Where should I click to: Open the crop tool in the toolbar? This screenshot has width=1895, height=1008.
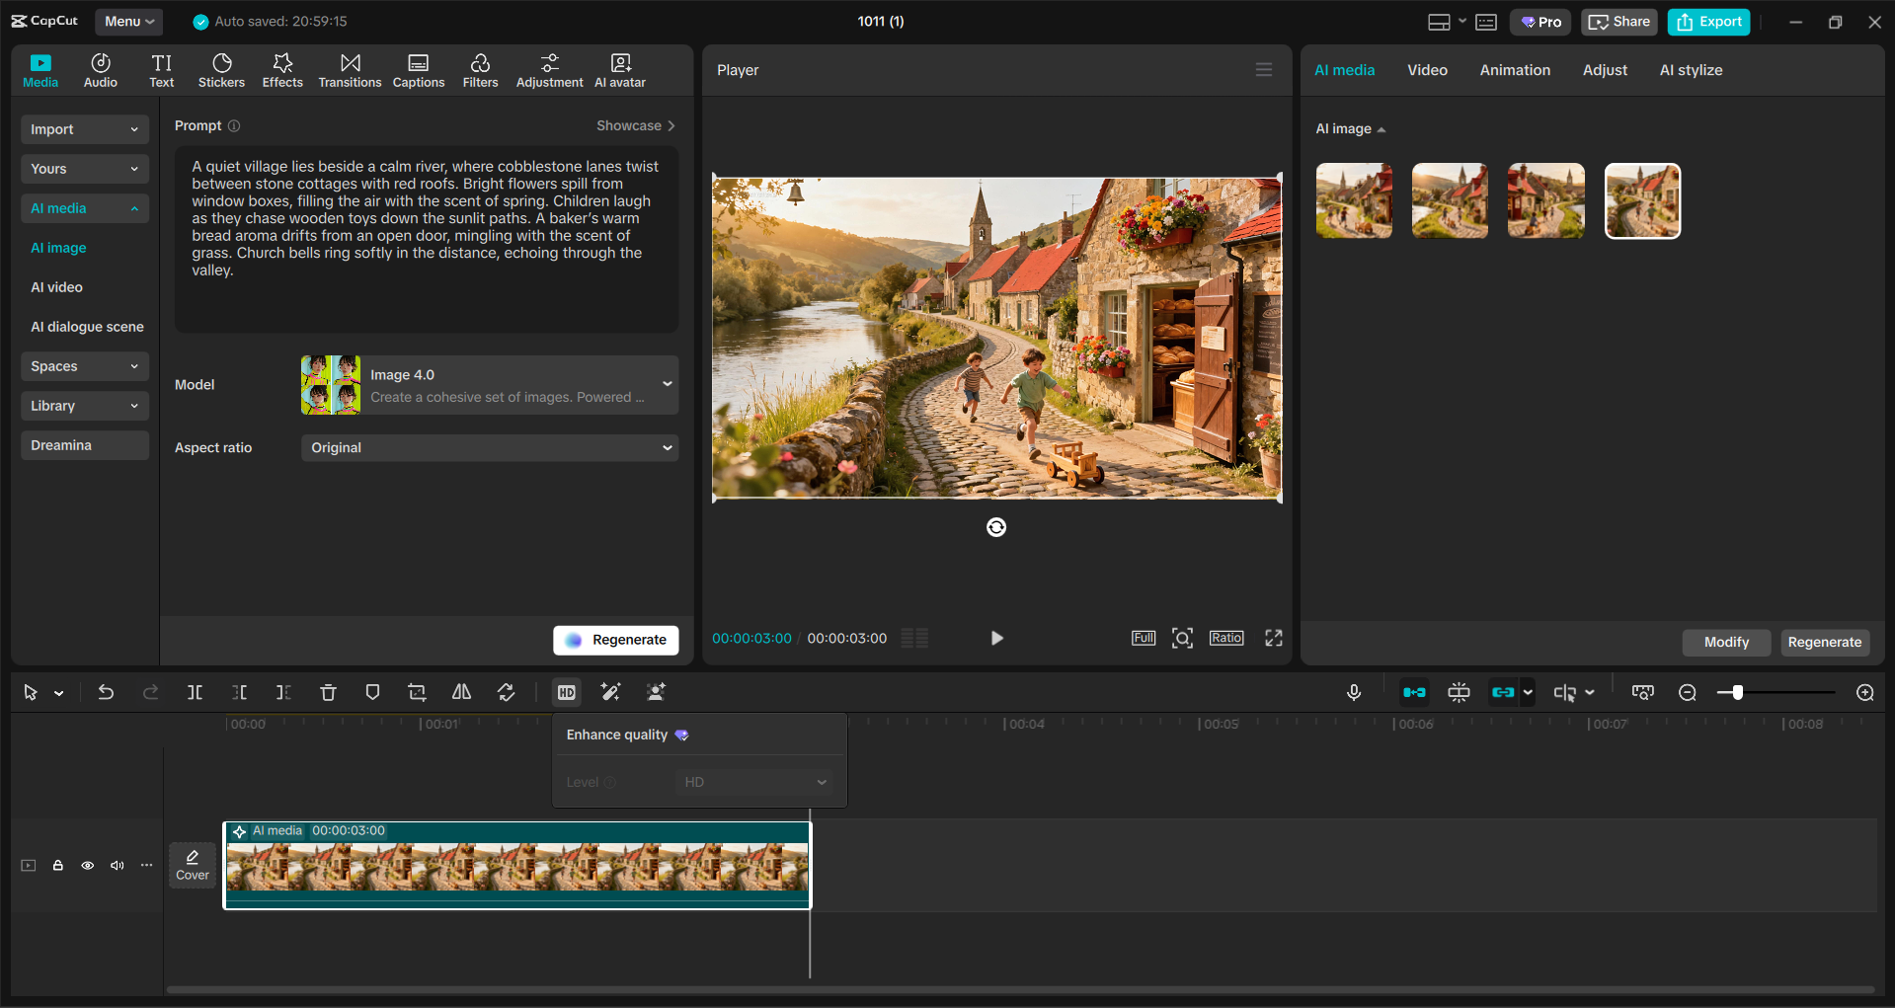click(417, 692)
